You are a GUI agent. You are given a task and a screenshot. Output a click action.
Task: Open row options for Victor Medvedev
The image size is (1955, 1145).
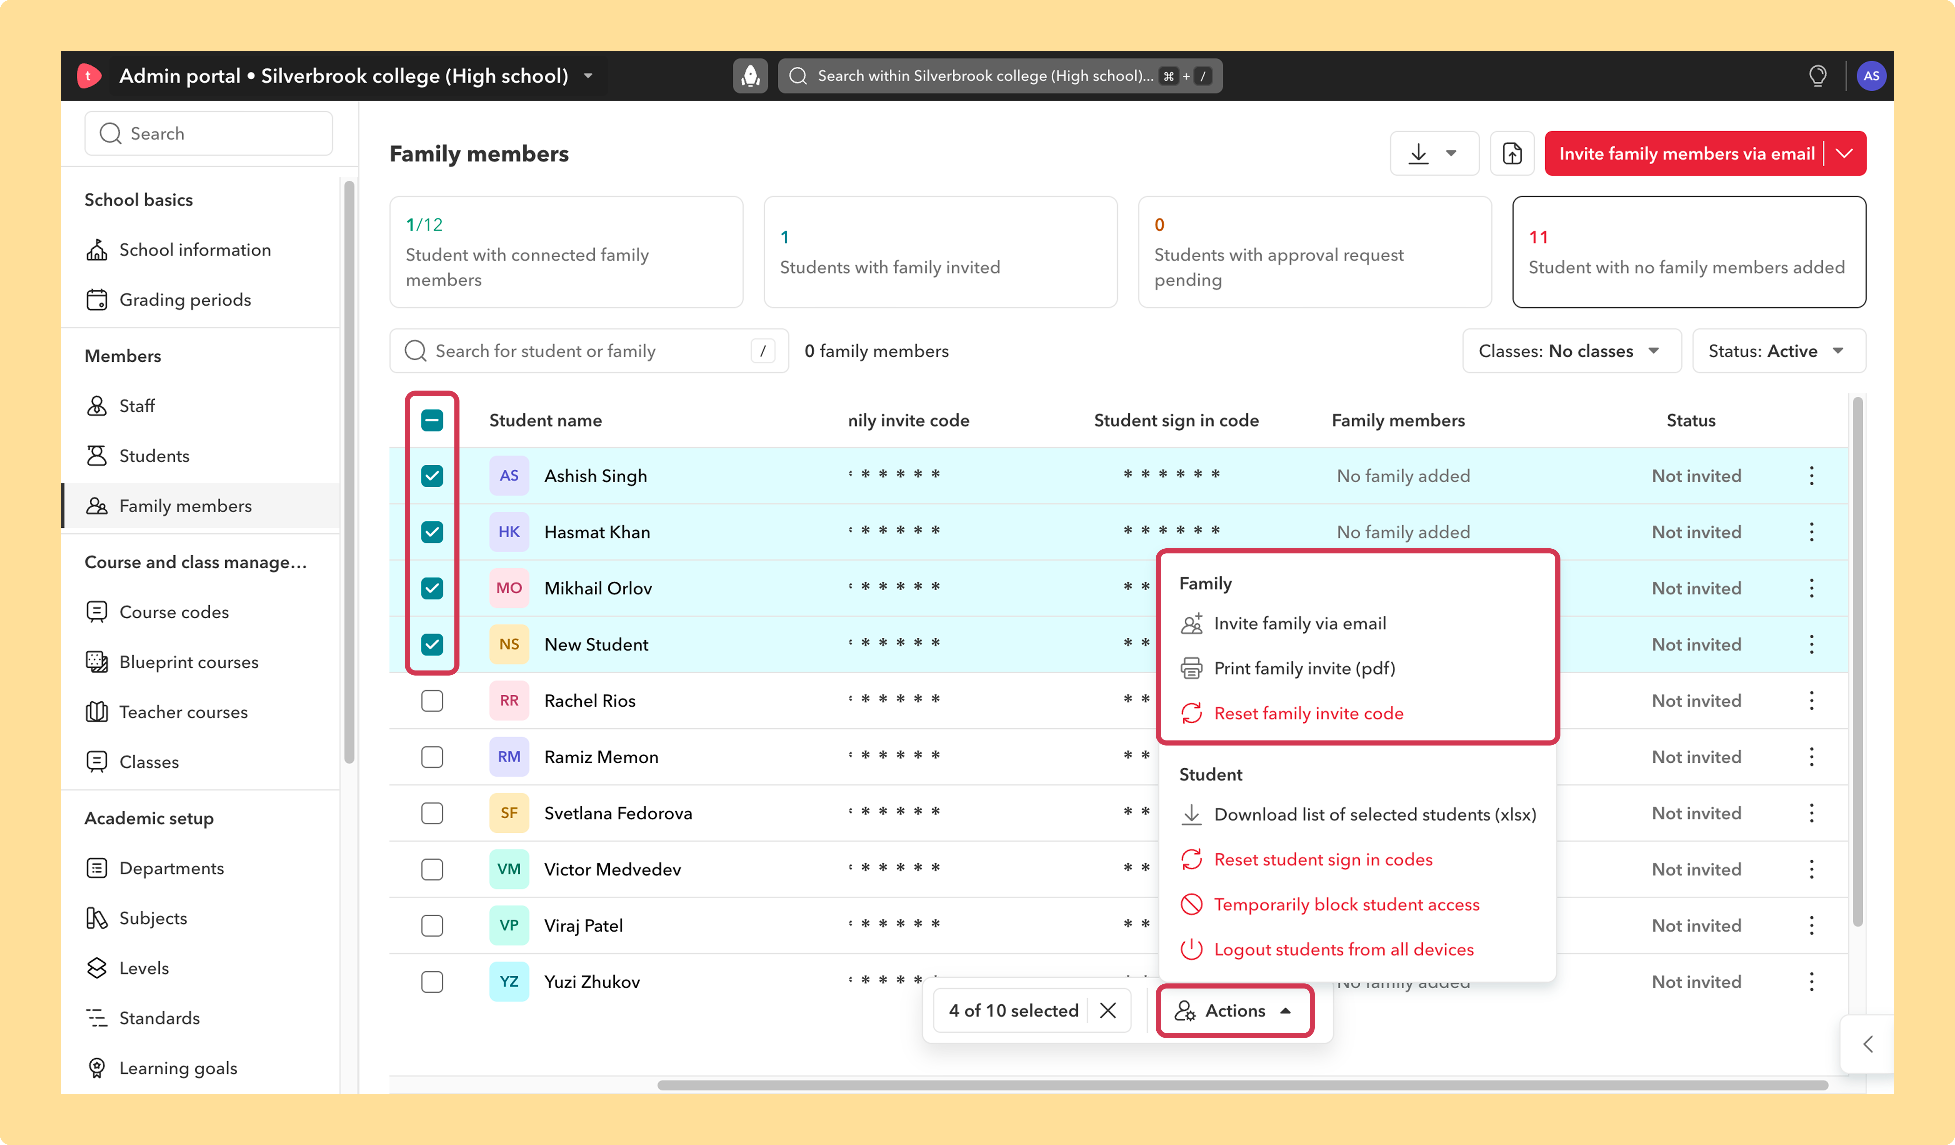click(1811, 869)
